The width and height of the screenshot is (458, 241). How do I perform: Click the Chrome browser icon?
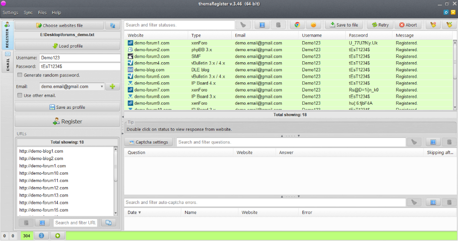pos(297,25)
